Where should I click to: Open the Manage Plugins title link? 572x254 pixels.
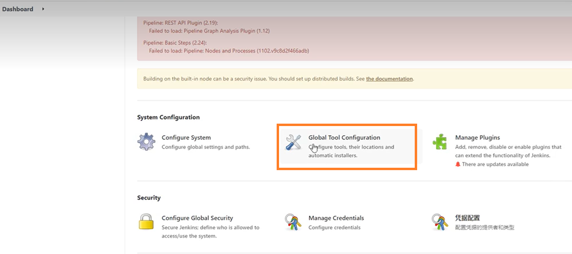tap(478, 138)
